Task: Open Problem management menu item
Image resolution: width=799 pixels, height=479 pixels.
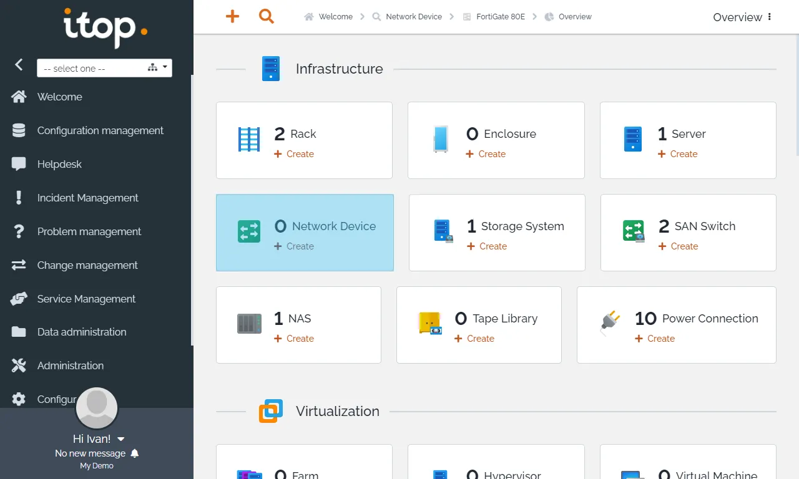Action: (x=89, y=231)
